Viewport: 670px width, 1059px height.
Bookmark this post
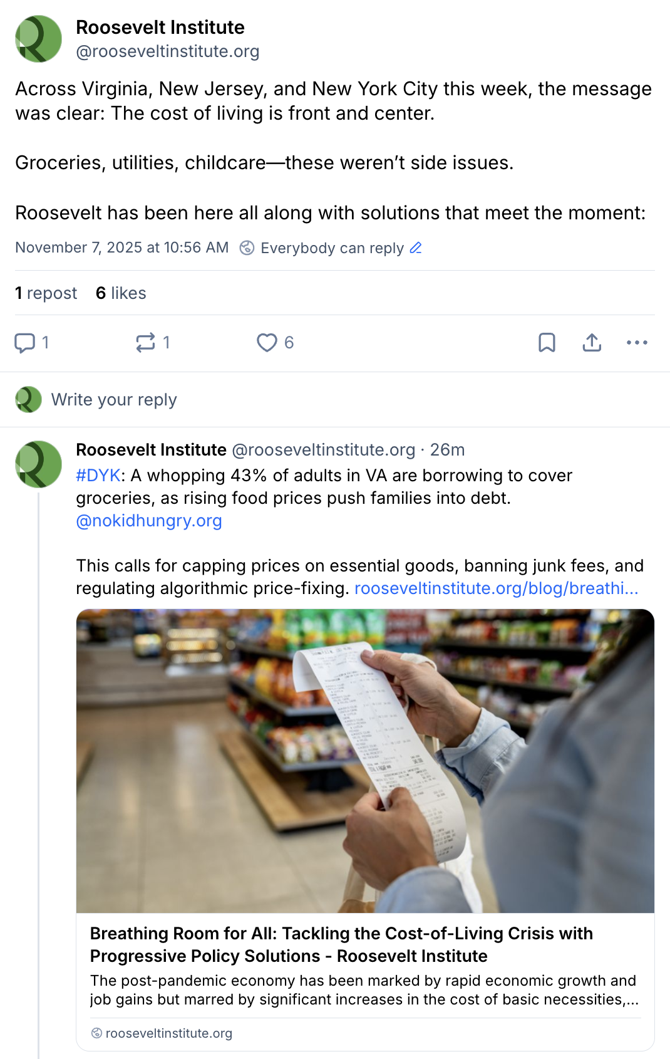[x=548, y=342]
